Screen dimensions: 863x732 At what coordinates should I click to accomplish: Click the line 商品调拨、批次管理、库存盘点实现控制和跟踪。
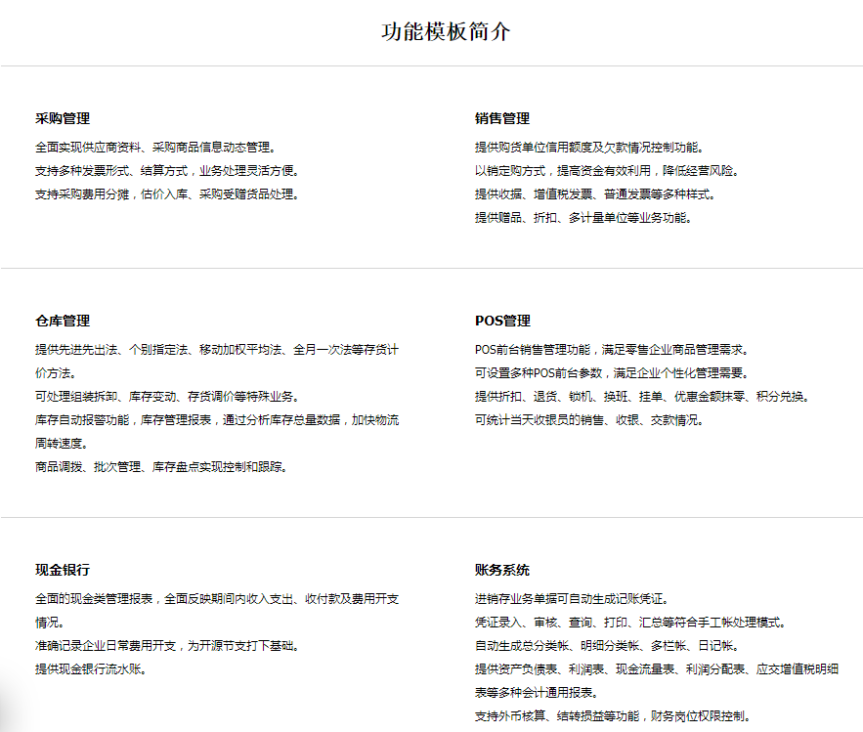[161, 467]
